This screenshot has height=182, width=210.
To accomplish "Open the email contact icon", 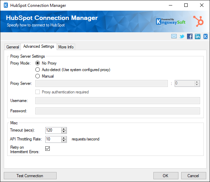I will (x=174, y=36).
